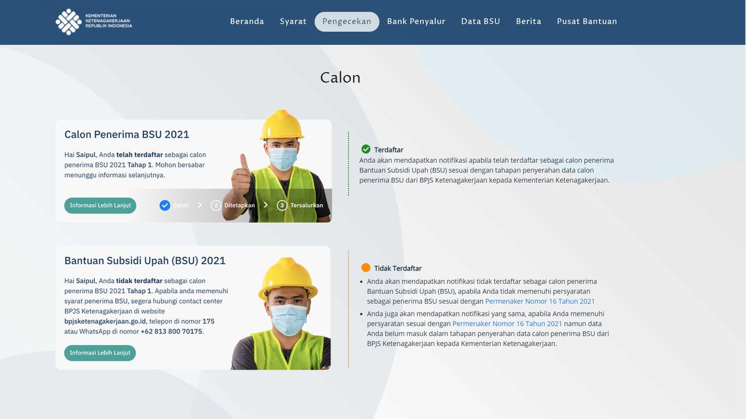746x419 pixels.
Task: Expand the Tidak Terdaftar information panel
Action: click(x=398, y=268)
